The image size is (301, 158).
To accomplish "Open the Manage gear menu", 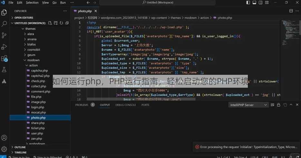I will (x=4, y=149).
